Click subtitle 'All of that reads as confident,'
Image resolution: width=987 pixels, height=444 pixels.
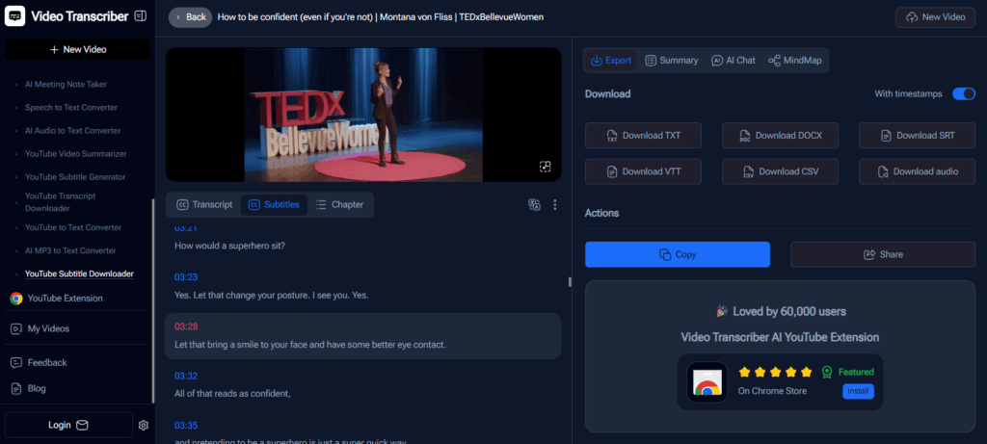[232, 394]
